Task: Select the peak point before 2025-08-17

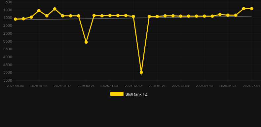Action: [x=55, y=9]
